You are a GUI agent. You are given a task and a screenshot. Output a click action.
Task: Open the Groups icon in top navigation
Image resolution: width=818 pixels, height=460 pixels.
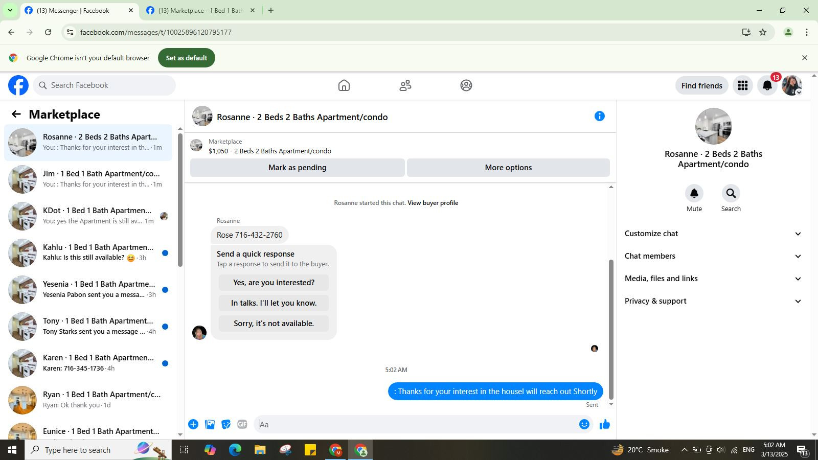click(466, 85)
